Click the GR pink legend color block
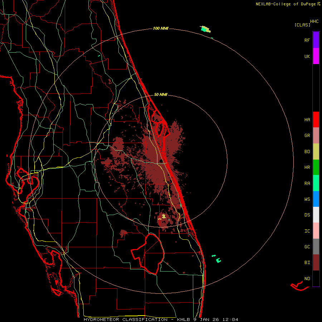Image resolution: width=322 pixels, height=322 pixels. (316, 136)
